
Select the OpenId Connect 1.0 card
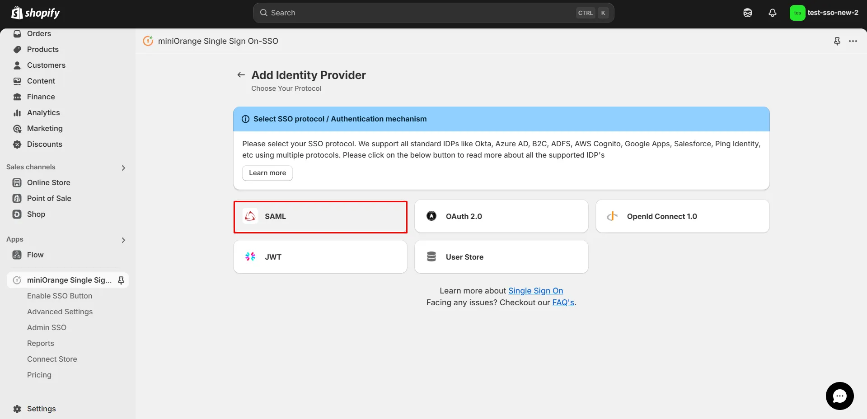(683, 216)
